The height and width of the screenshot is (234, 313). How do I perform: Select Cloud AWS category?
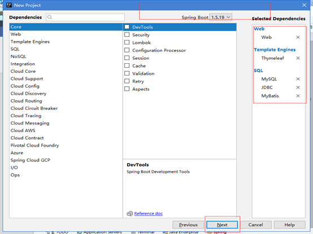tap(66, 130)
